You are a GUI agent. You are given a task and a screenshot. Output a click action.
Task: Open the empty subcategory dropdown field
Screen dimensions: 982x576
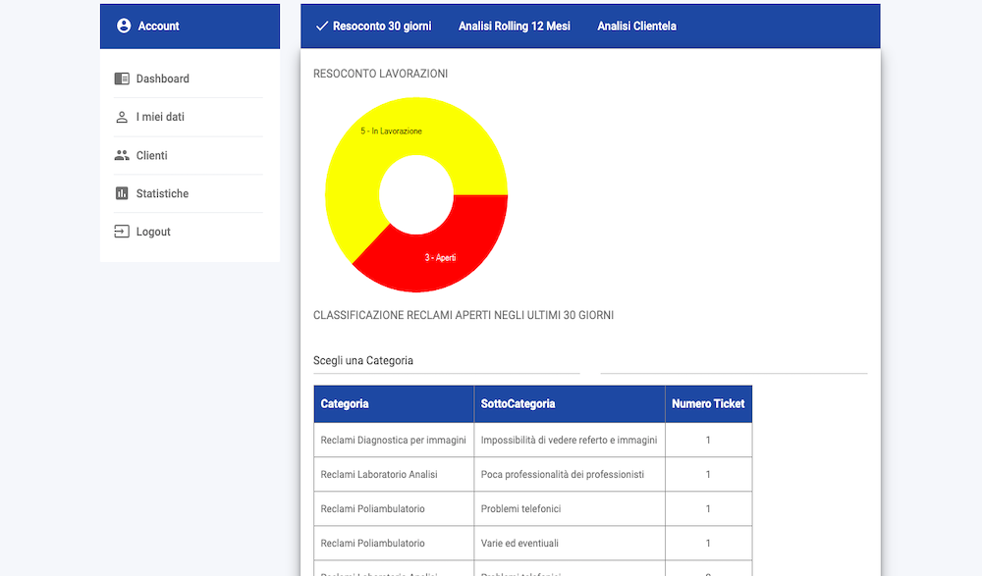tap(734, 360)
